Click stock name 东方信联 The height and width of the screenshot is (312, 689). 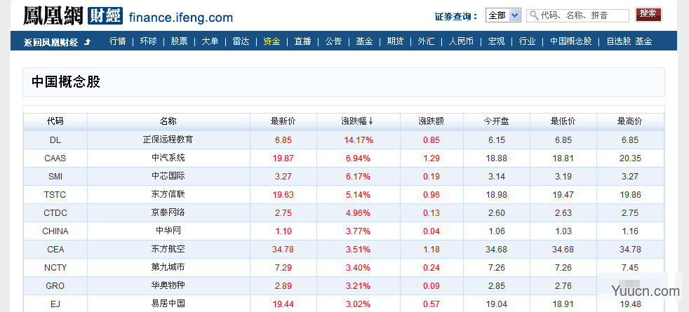[x=168, y=194]
